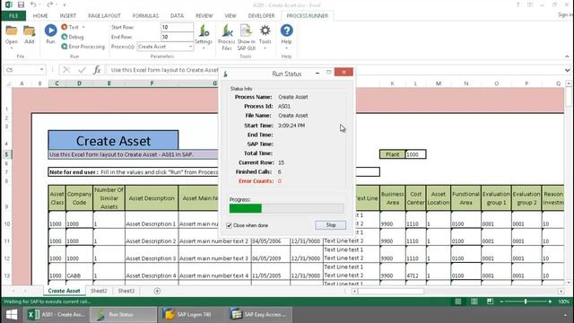Image resolution: width=574 pixels, height=323 pixels.
Task: Switch to PAGE LAYOUT ribbon tab
Action: 104,16
